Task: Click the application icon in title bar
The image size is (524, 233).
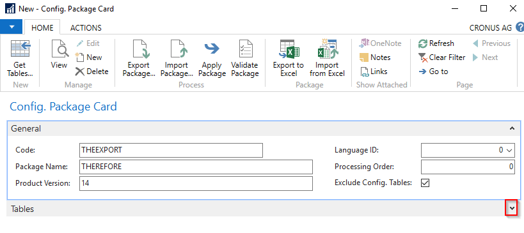Action: tap(10, 9)
